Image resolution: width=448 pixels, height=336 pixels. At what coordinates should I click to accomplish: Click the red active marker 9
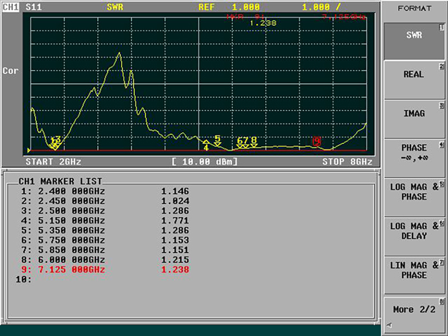316,142
